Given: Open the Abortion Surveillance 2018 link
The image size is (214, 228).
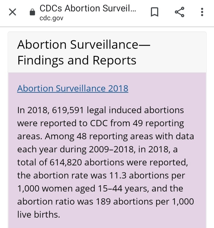Looking at the screenshot, I should (73, 88).
